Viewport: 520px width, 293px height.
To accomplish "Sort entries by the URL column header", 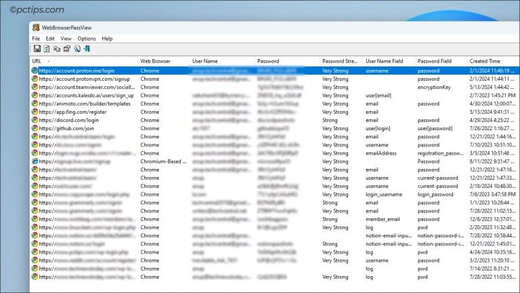I will [81, 61].
